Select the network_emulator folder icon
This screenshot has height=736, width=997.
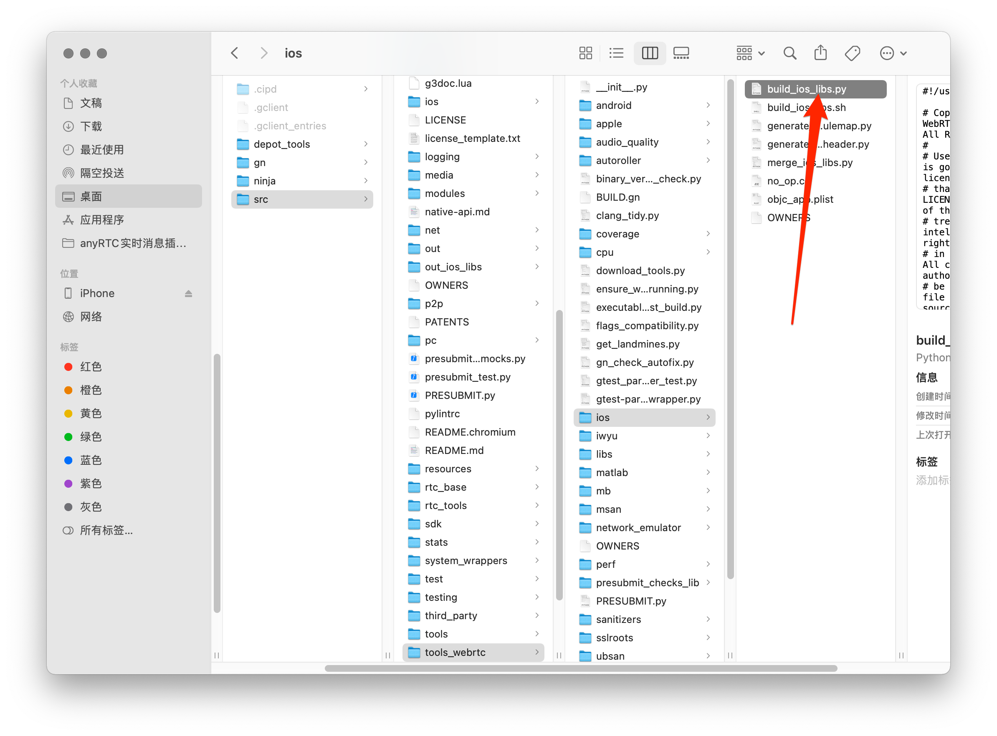585,527
